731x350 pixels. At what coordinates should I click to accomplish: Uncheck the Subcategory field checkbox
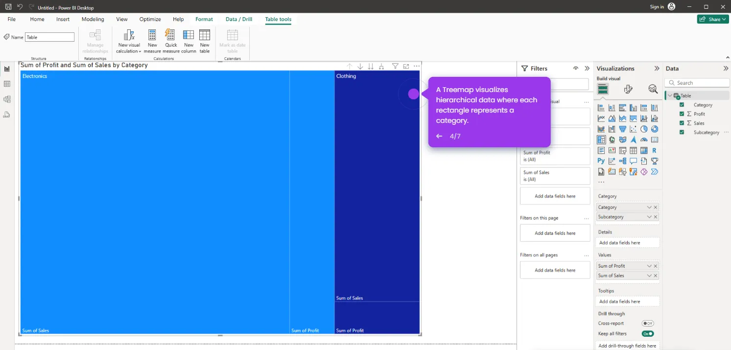[682, 132]
